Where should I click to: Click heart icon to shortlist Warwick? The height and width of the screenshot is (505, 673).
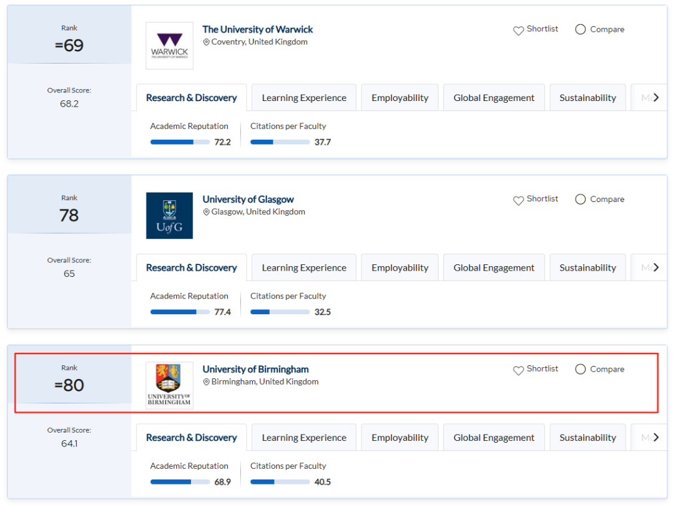coord(518,31)
